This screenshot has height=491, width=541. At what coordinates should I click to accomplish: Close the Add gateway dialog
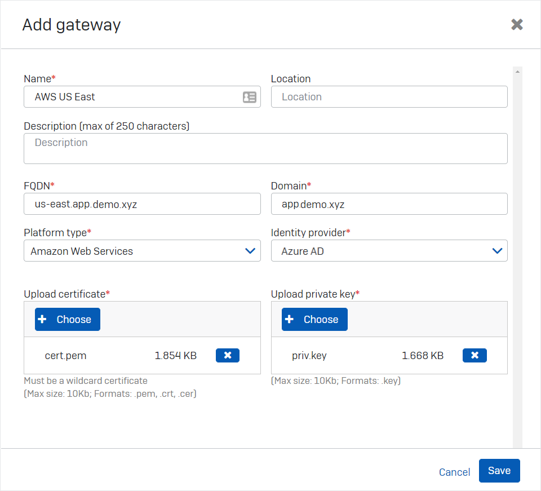pyautogui.click(x=517, y=24)
